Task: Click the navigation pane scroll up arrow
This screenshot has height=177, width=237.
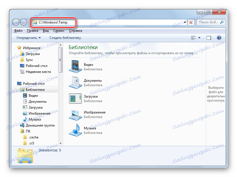Action: (61, 45)
